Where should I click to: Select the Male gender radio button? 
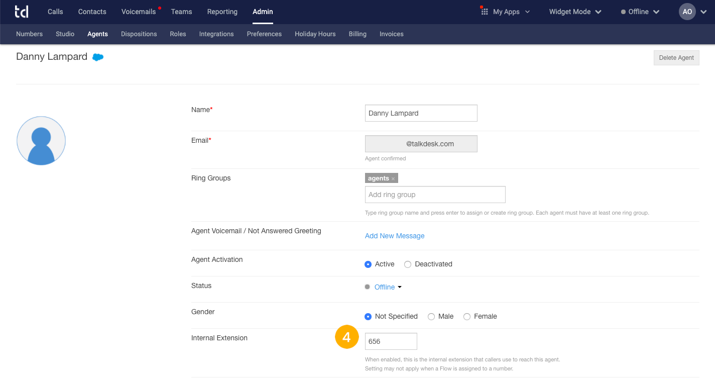click(x=431, y=317)
